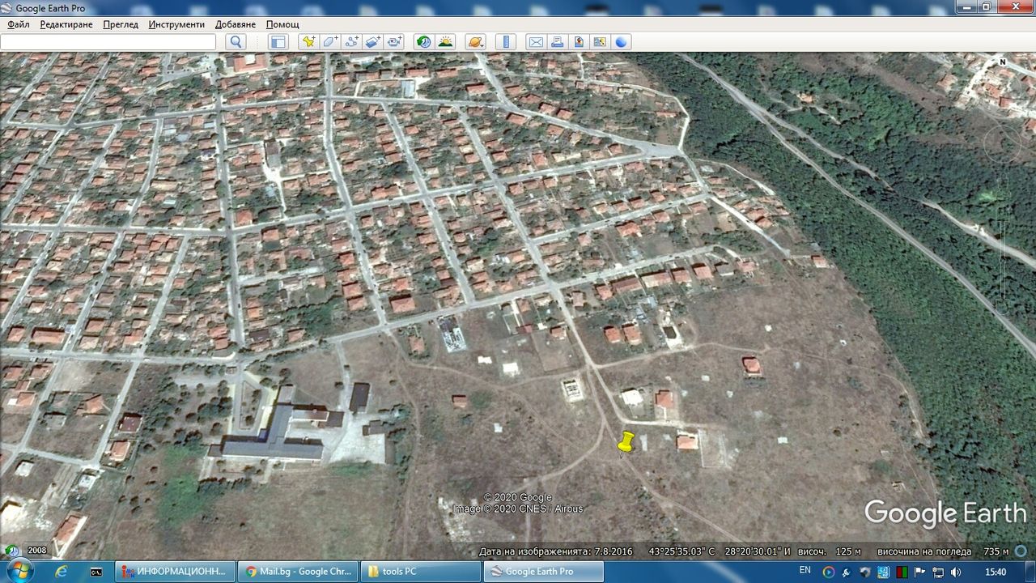
Task: Add a path
Action: (352, 42)
